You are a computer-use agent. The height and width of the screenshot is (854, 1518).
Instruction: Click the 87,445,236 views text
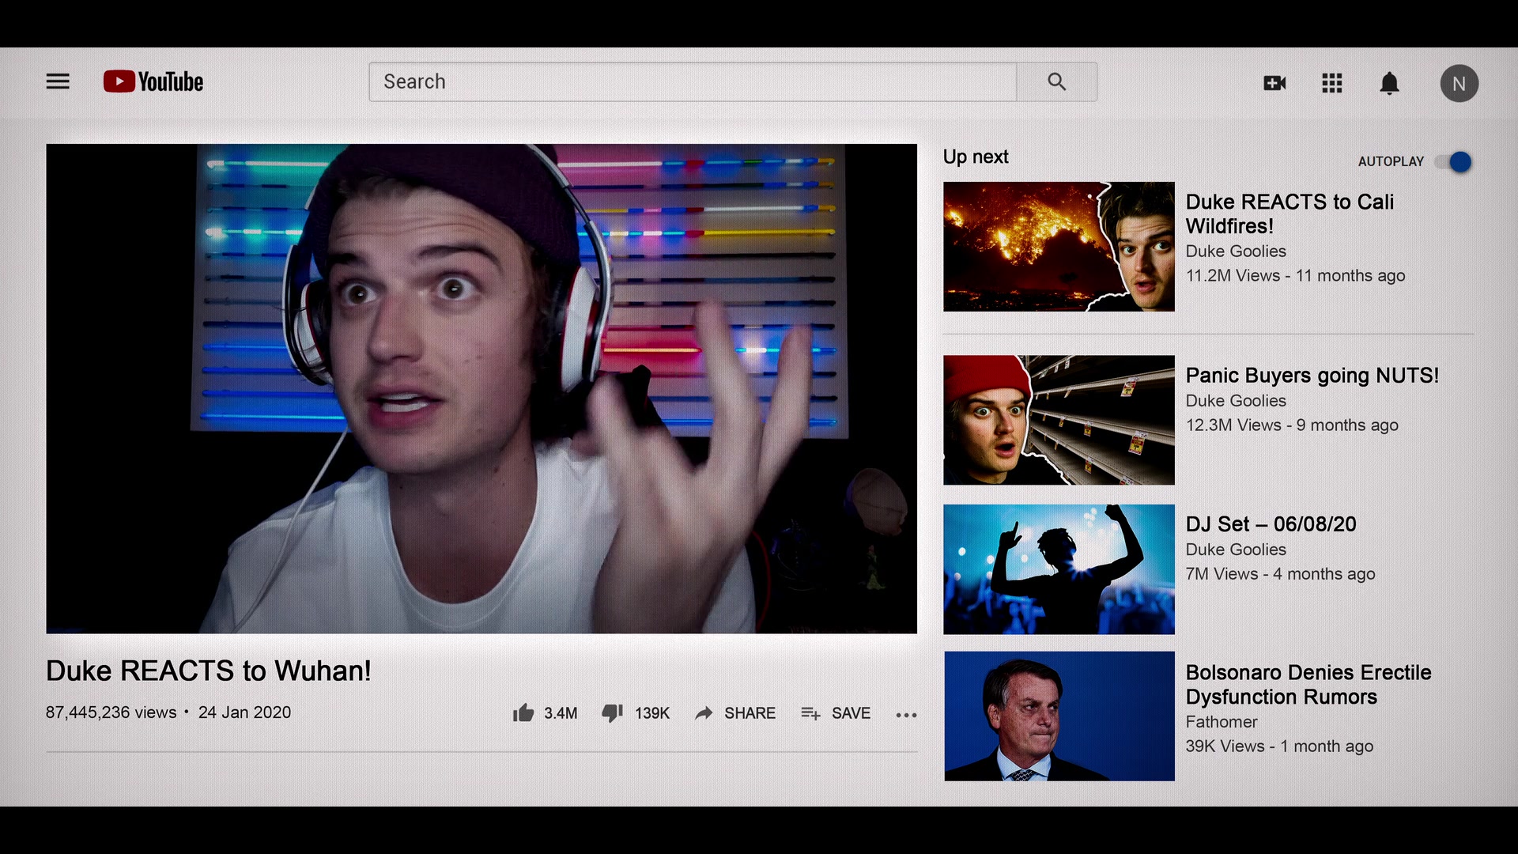pyautogui.click(x=111, y=712)
